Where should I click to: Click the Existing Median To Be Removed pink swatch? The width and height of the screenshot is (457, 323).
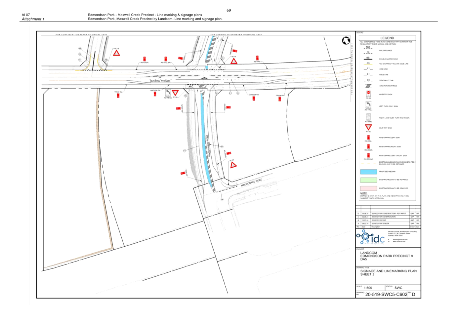368,188
